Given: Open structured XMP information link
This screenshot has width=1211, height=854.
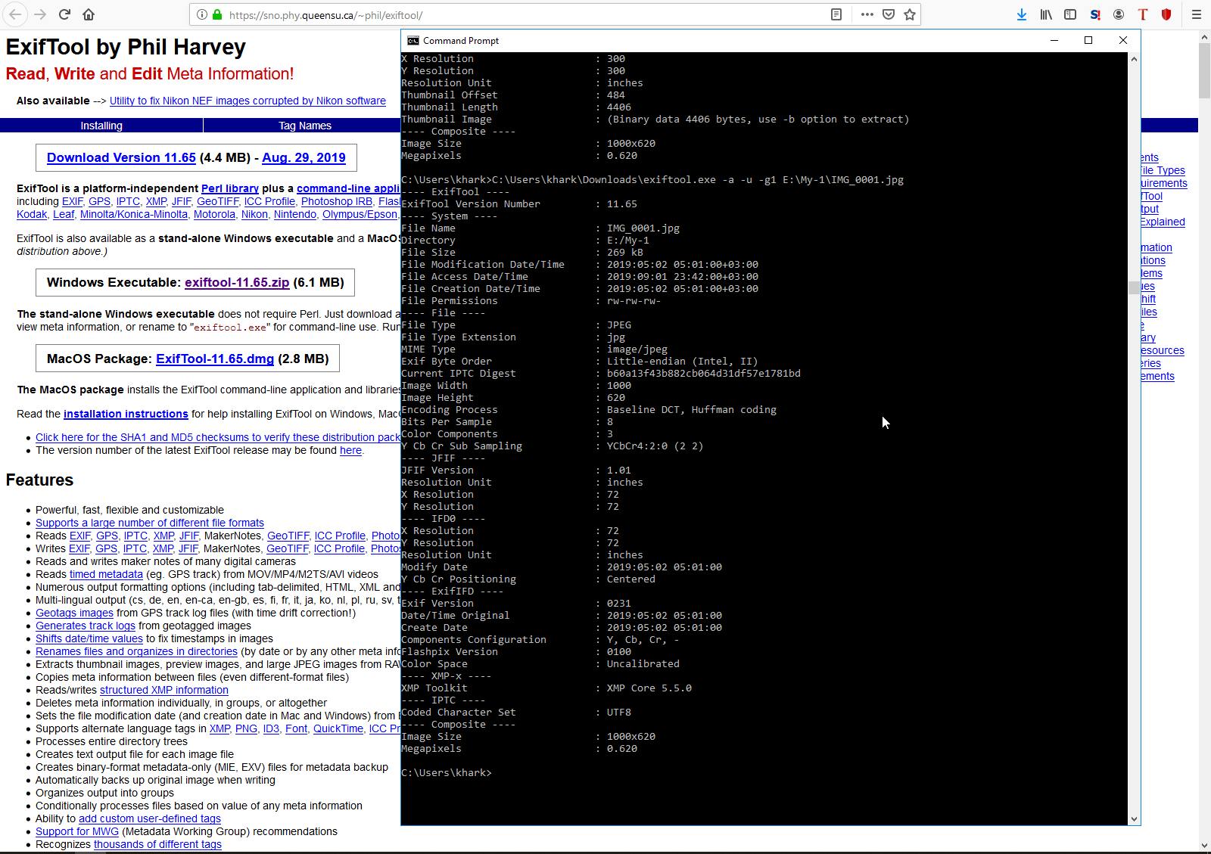Looking at the screenshot, I should [164, 690].
